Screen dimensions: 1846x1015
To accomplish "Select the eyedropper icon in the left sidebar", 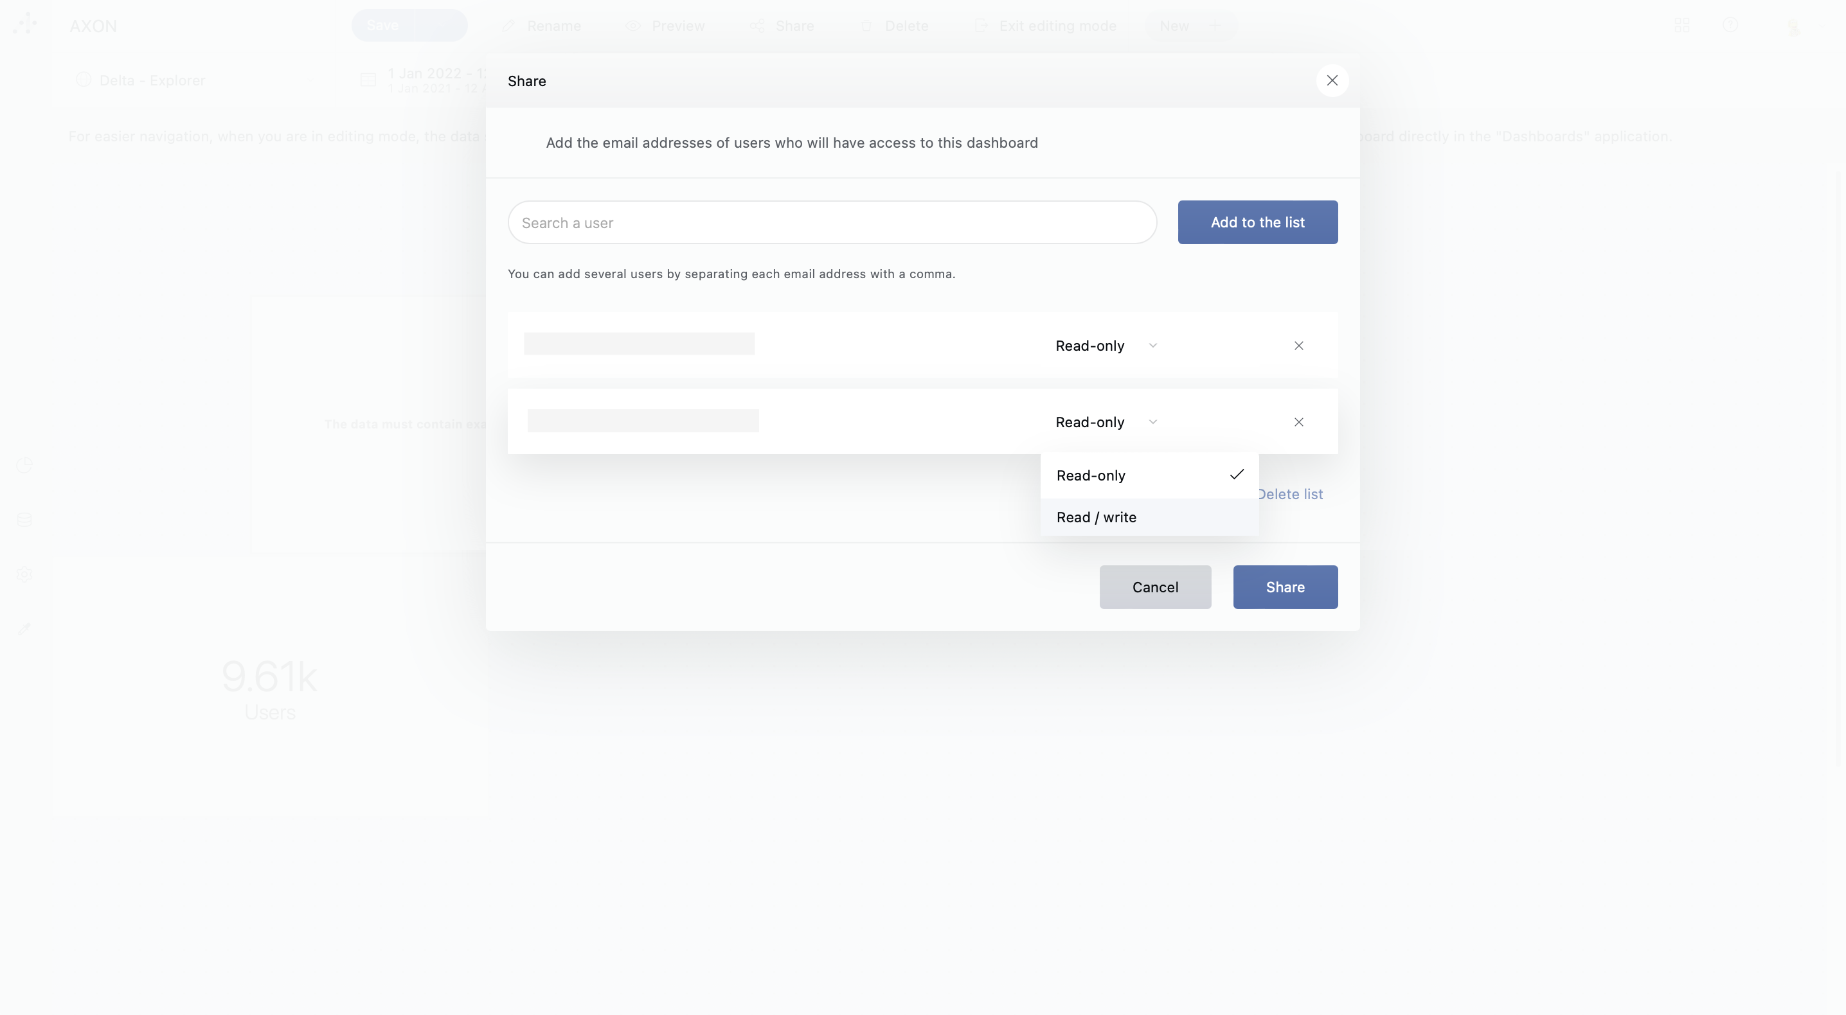I will pos(24,628).
